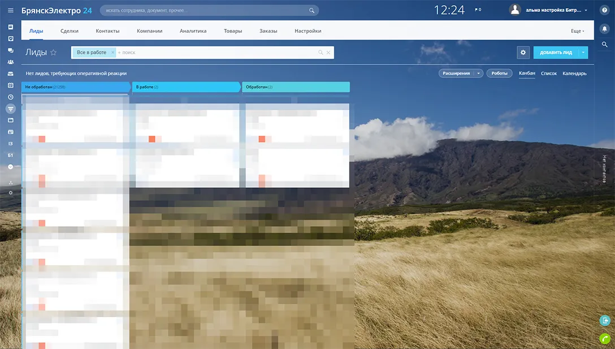Image resolution: width=615 pixels, height=349 pixels.
Task: Open the Настройки tab in CRM menu
Action: [x=308, y=31]
